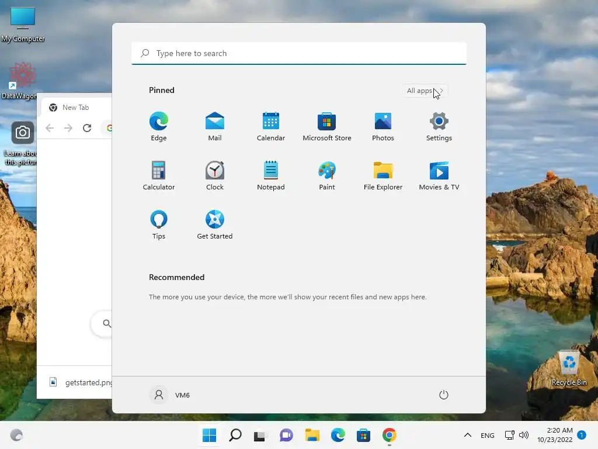
Task: Click All apps button
Action: (425, 91)
